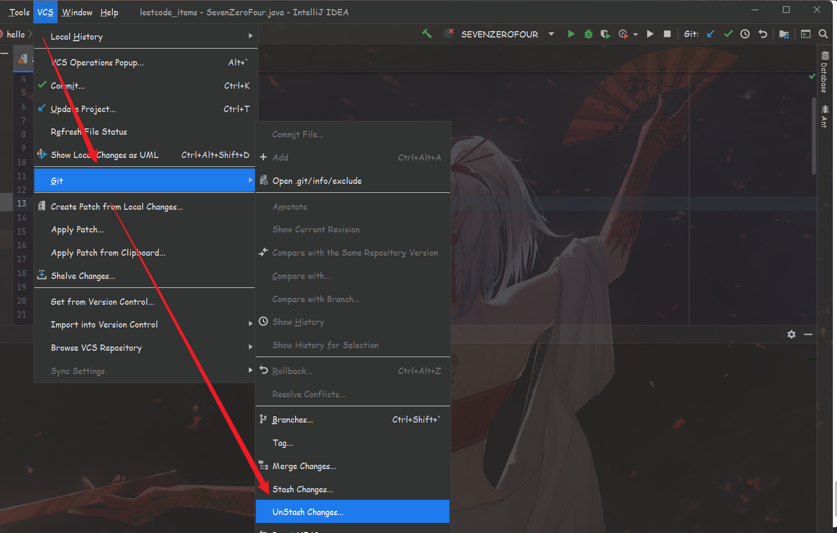Start SEVENZEROFOUR with the green Run arrow
Image resolution: width=837 pixels, height=533 pixels.
(x=571, y=34)
